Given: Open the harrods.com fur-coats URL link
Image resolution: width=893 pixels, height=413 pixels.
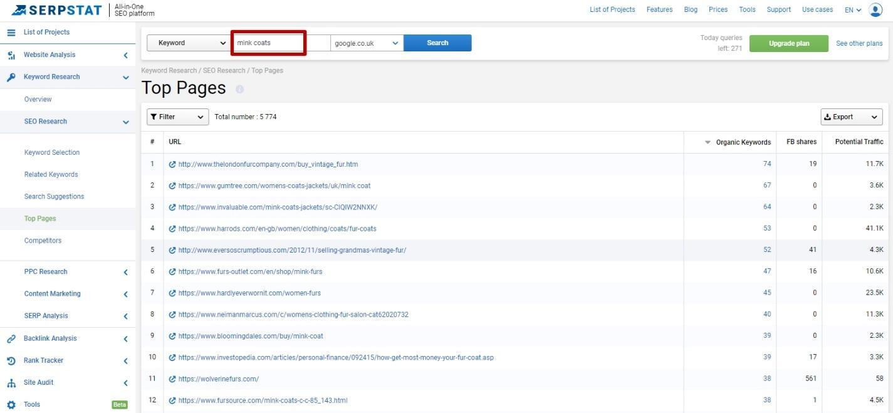Looking at the screenshot, I should pyautogui.click(x=278, y=229).
